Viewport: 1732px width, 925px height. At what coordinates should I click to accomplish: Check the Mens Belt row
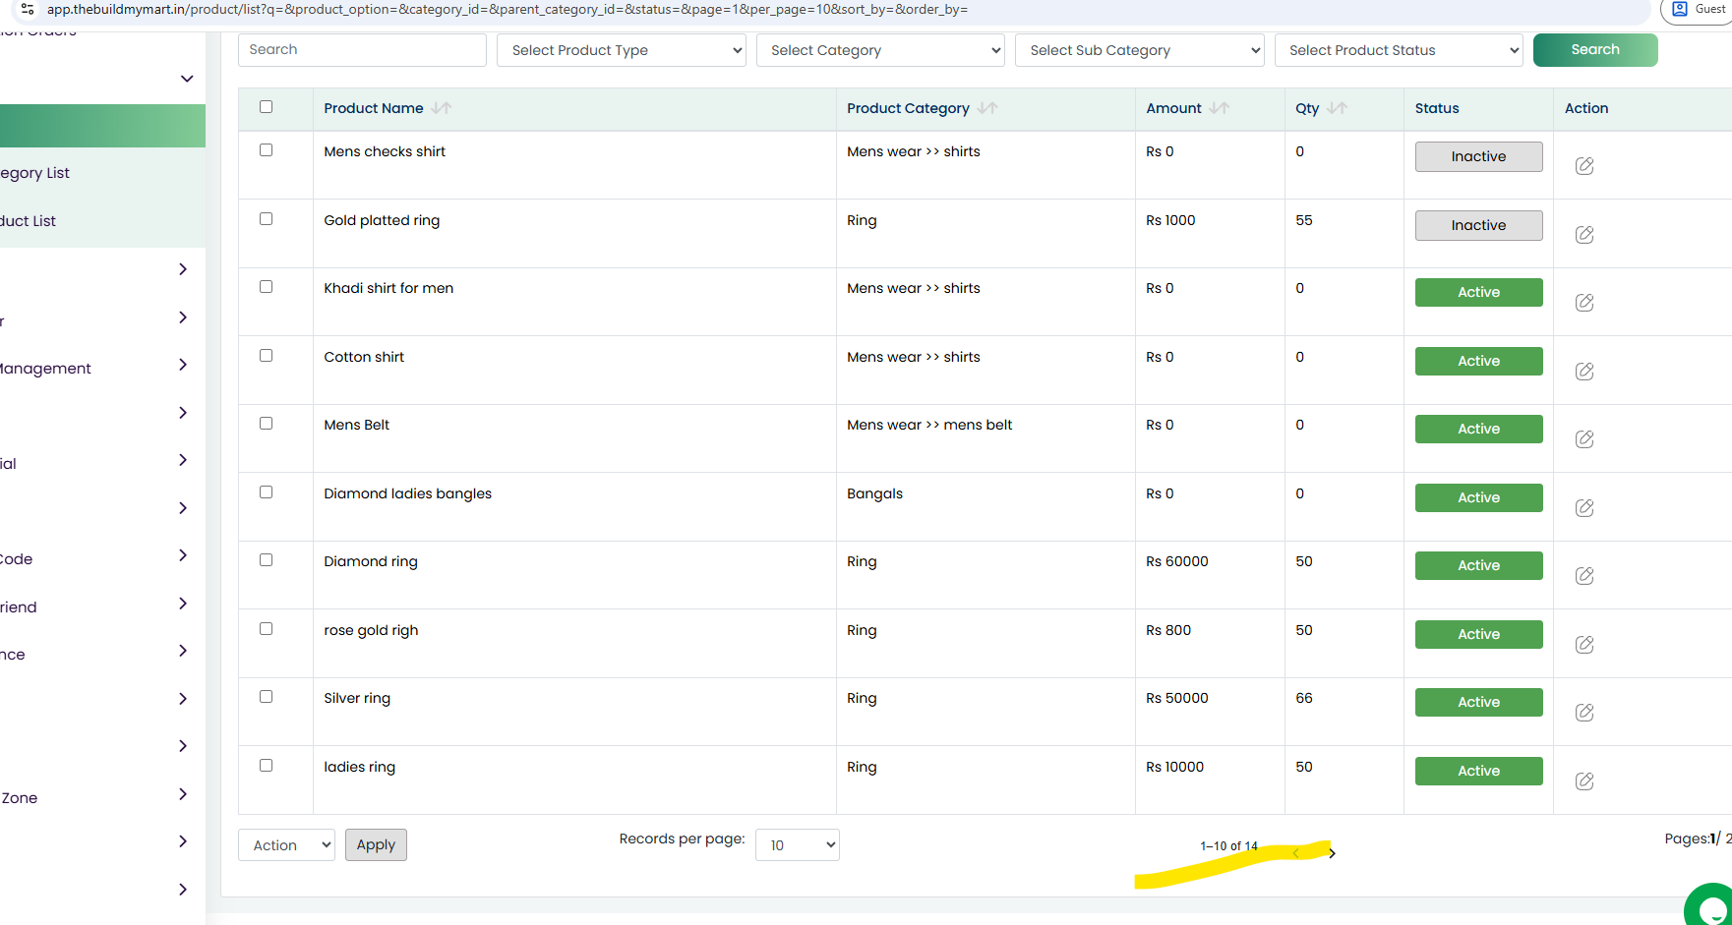pyautogui.click(x=266, y=424)
